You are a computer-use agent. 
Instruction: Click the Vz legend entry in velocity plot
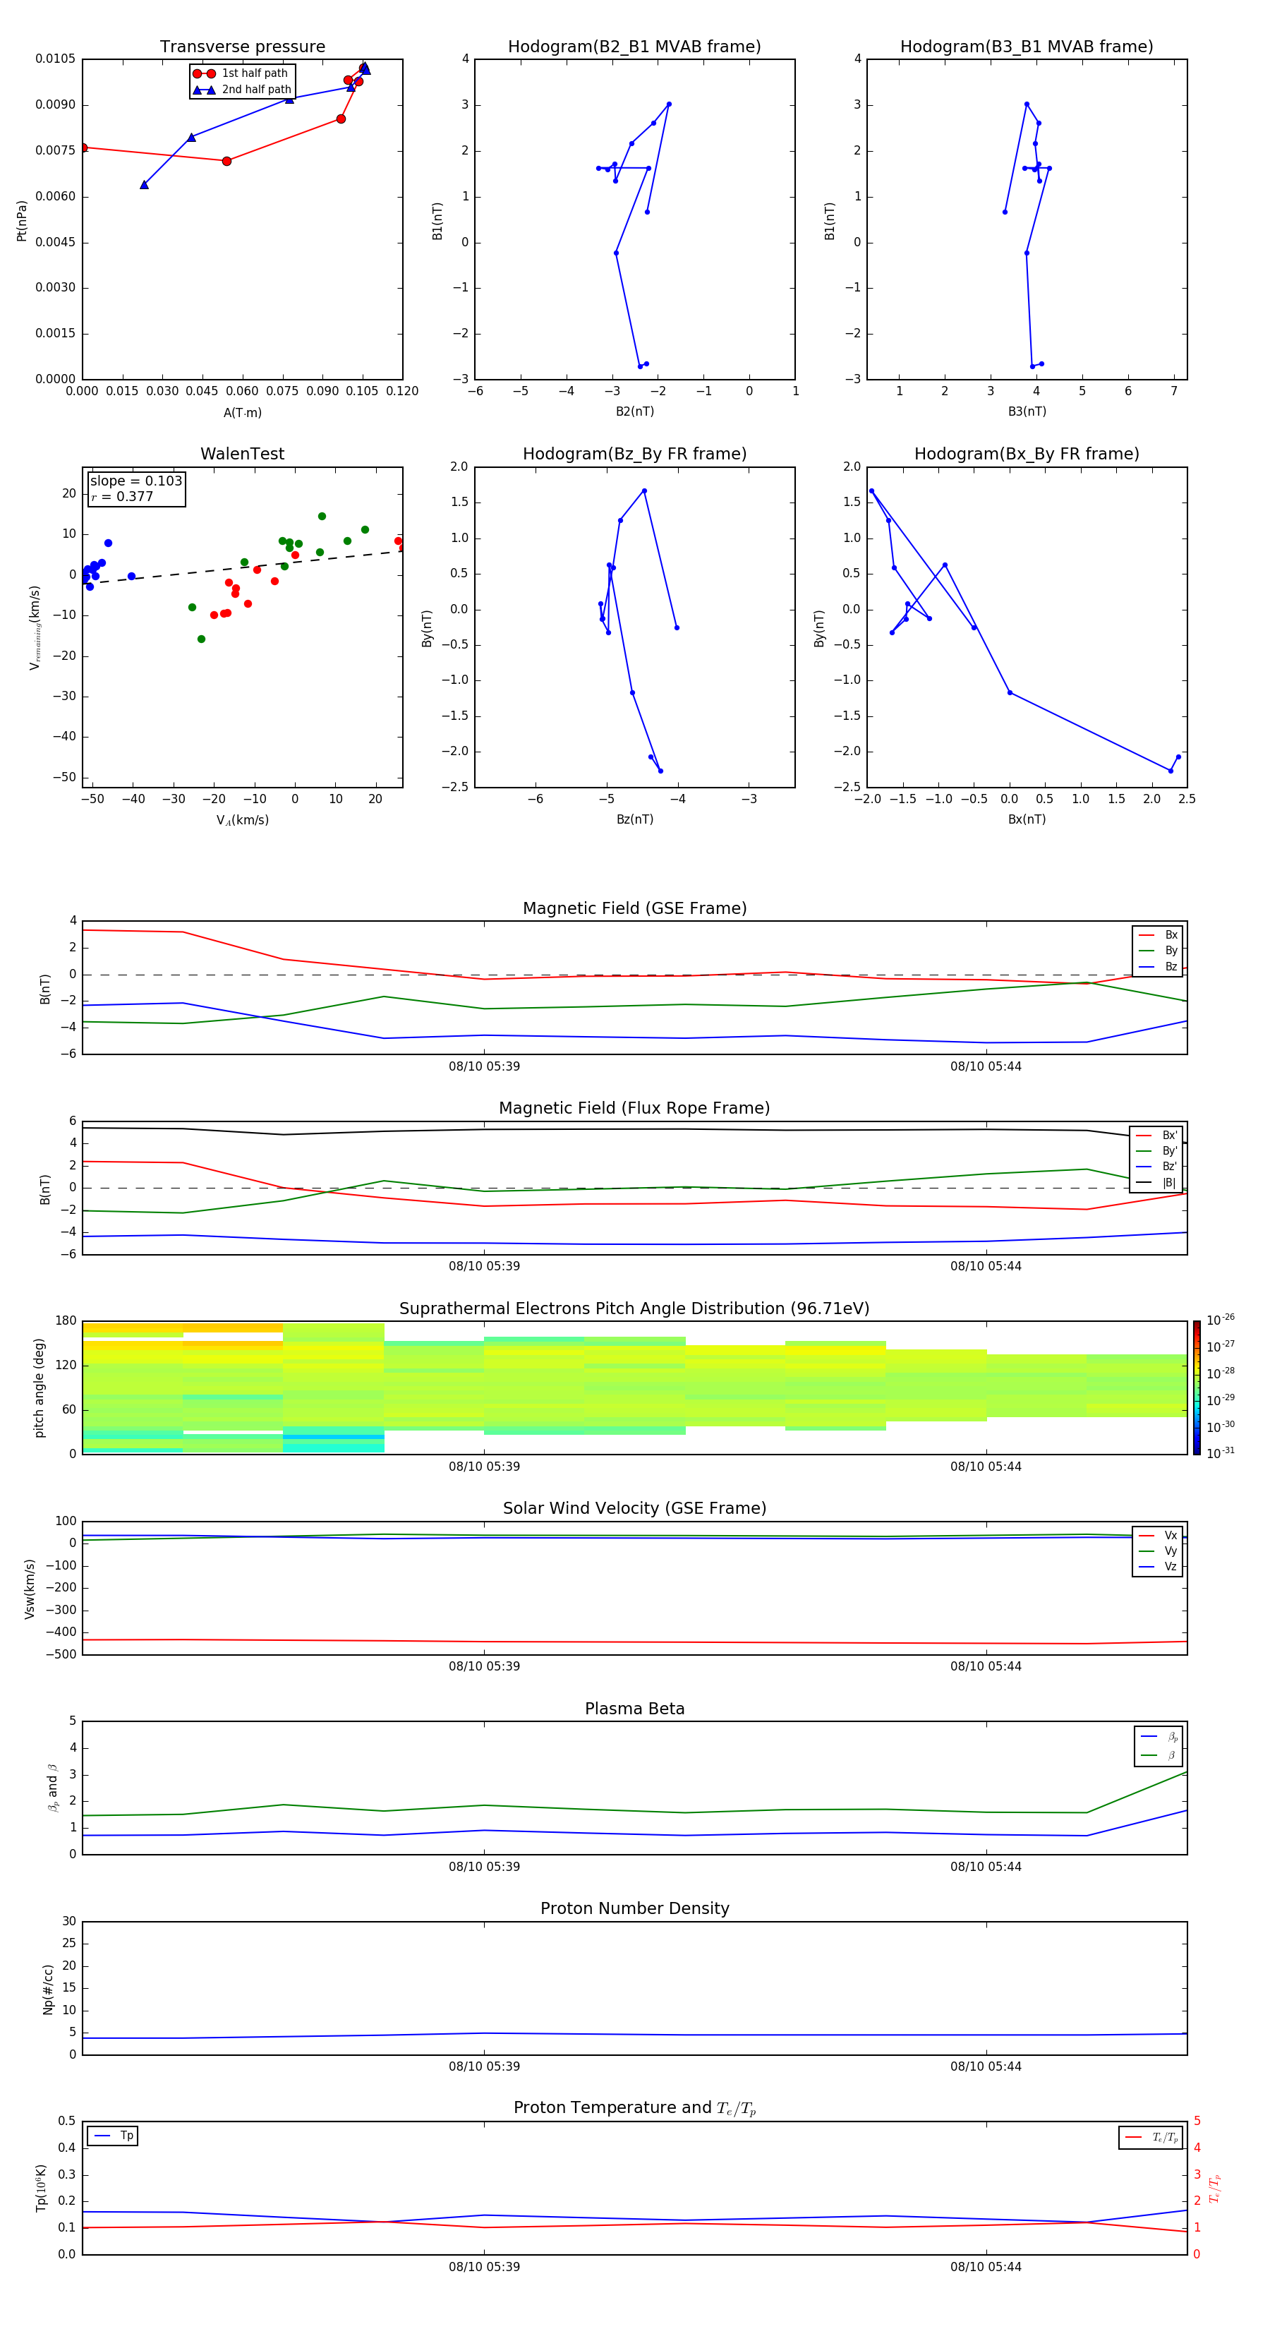point(1158,1567)
